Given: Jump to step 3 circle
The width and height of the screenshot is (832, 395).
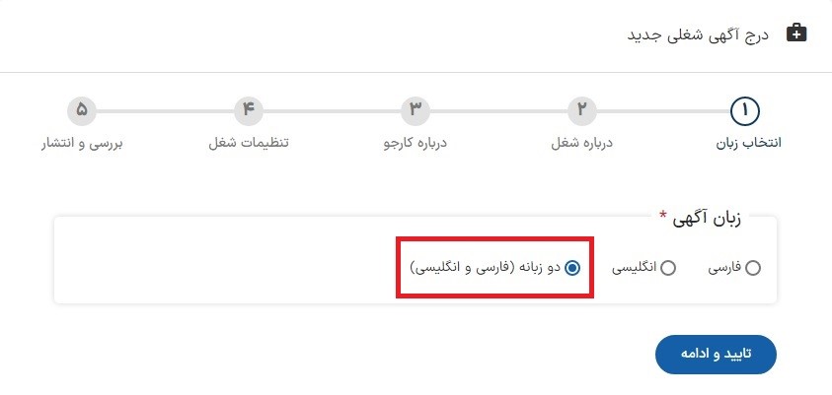Looking at the screenshot, I should (x=416, y=111).
